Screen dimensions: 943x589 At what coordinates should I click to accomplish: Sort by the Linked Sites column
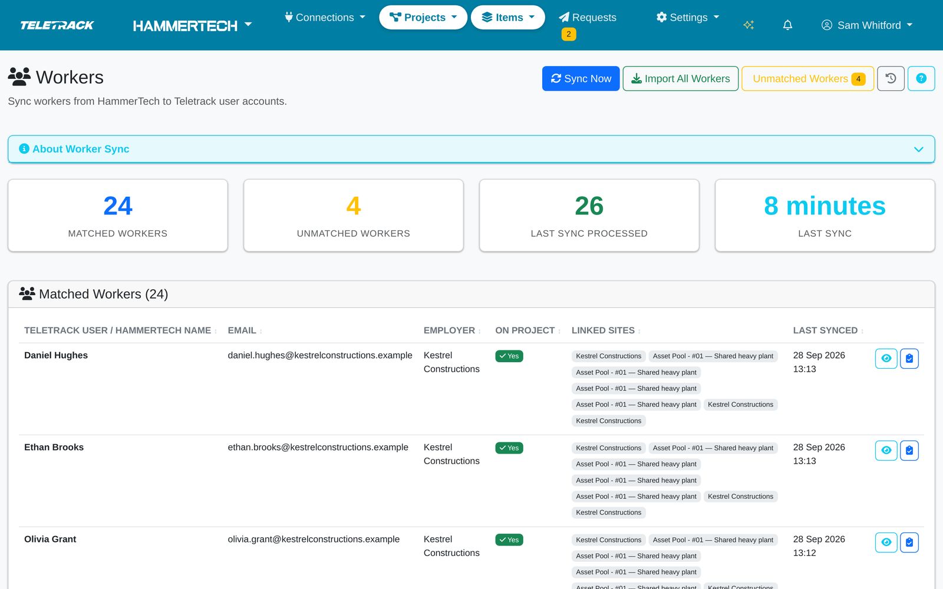click(x=606, y=330)
